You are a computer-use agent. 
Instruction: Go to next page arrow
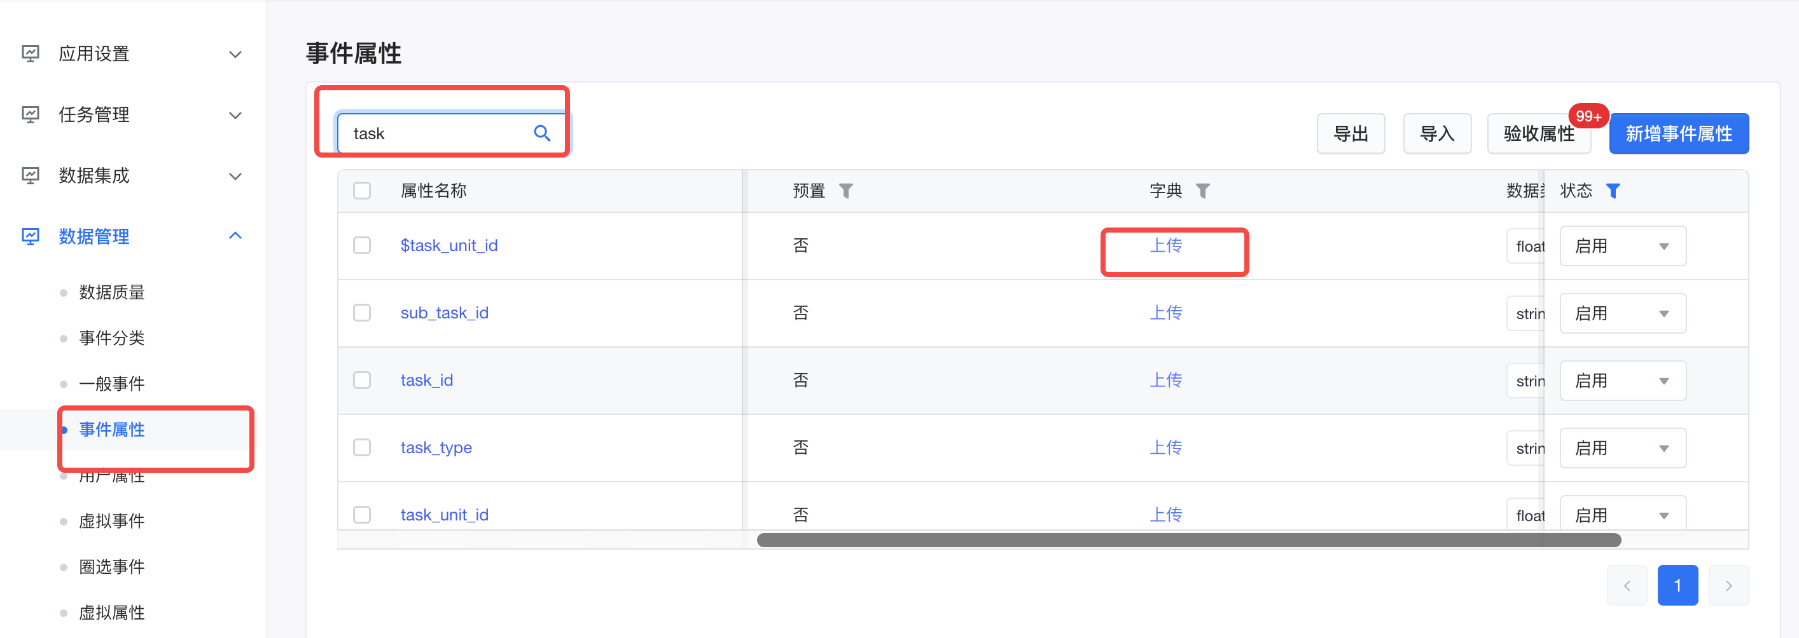pos(1728,586)
